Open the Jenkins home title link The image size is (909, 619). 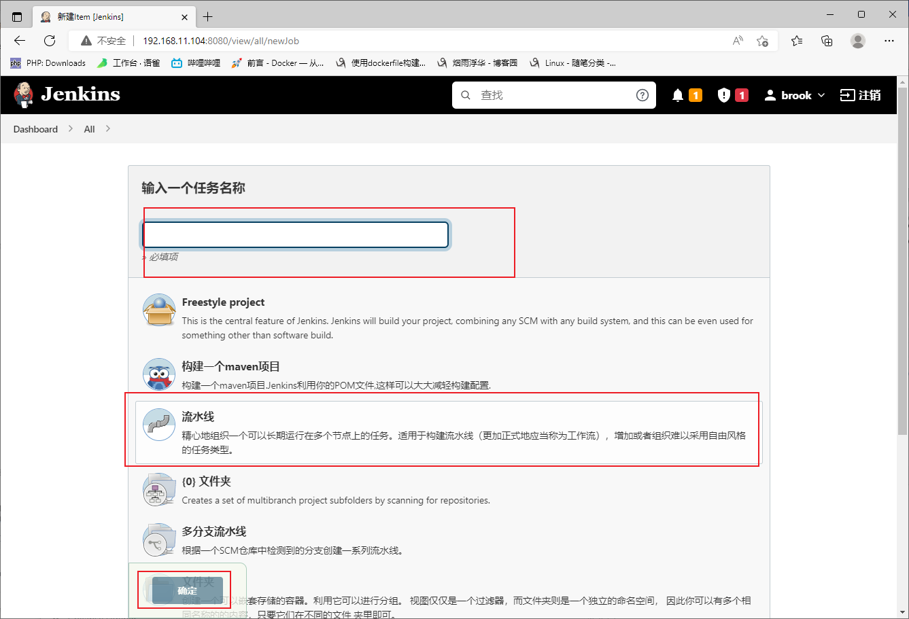coord(80,94)
